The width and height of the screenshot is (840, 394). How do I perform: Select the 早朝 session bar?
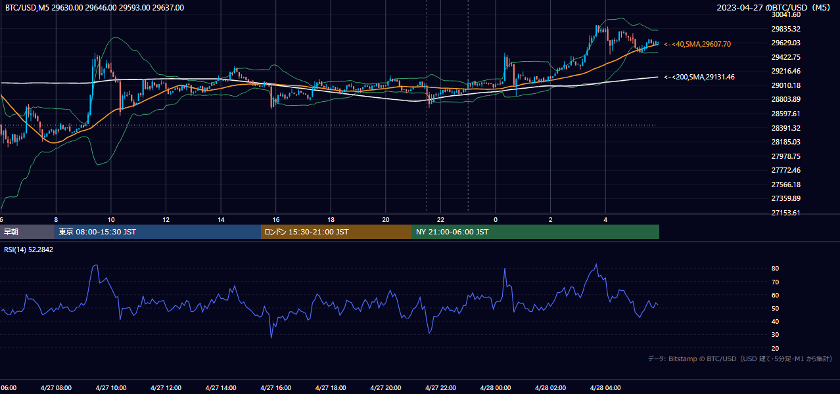click(27, 232)
